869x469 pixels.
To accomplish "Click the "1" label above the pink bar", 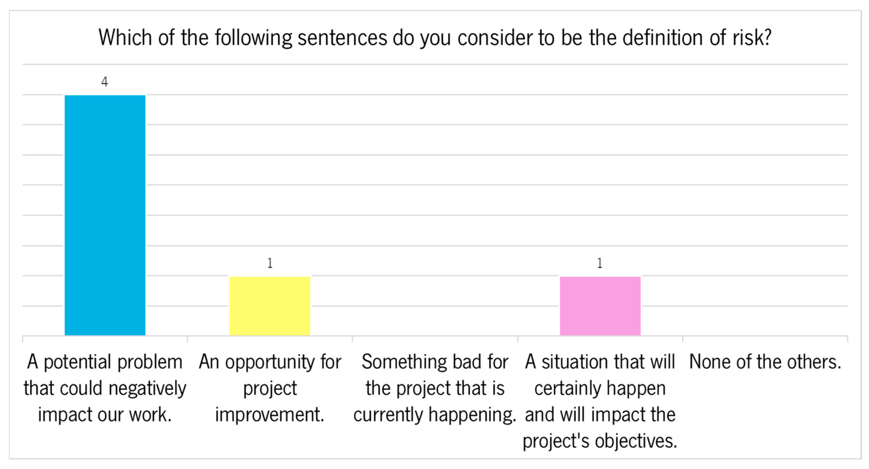I will pyautogui.click(x=600, y=263).
